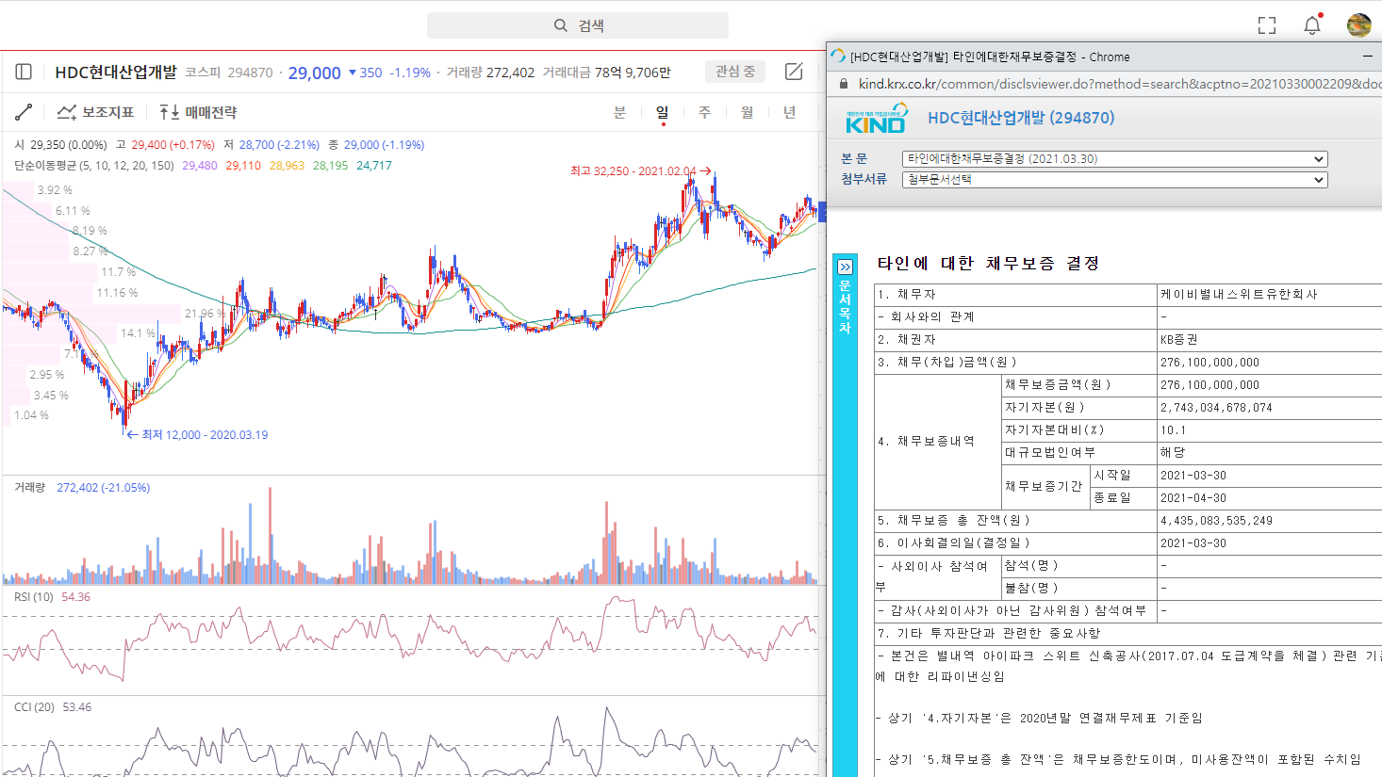The height and width of the screenshot is (777, 1382).
Task: Open the 본문 document dropdown
Action: click(x=1114, y=159)
